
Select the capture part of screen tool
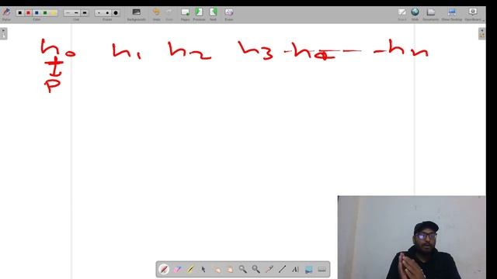pos(309,270)
